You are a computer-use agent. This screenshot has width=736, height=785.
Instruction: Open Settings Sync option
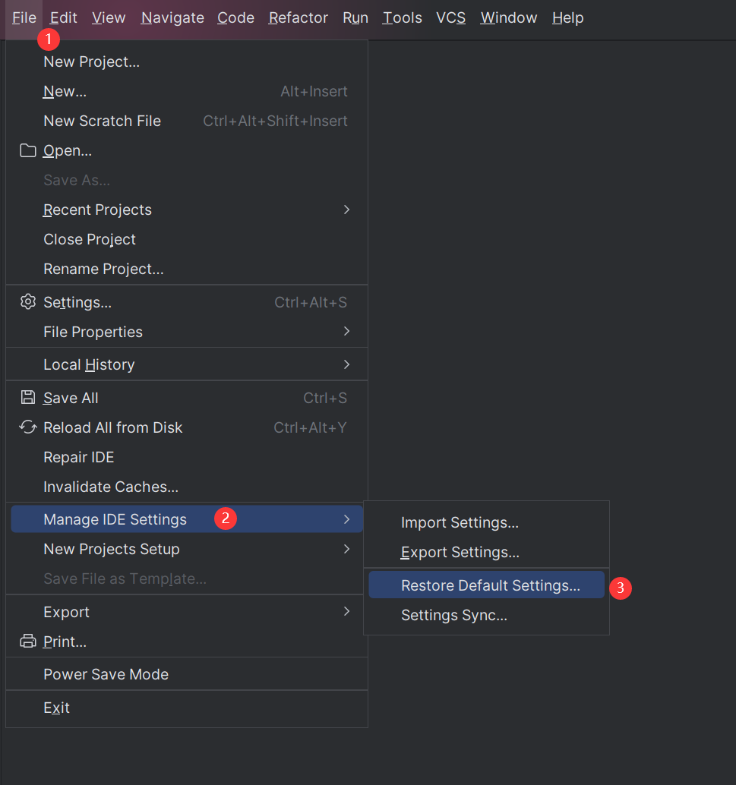pyautogui.click(x=453, y=615)
